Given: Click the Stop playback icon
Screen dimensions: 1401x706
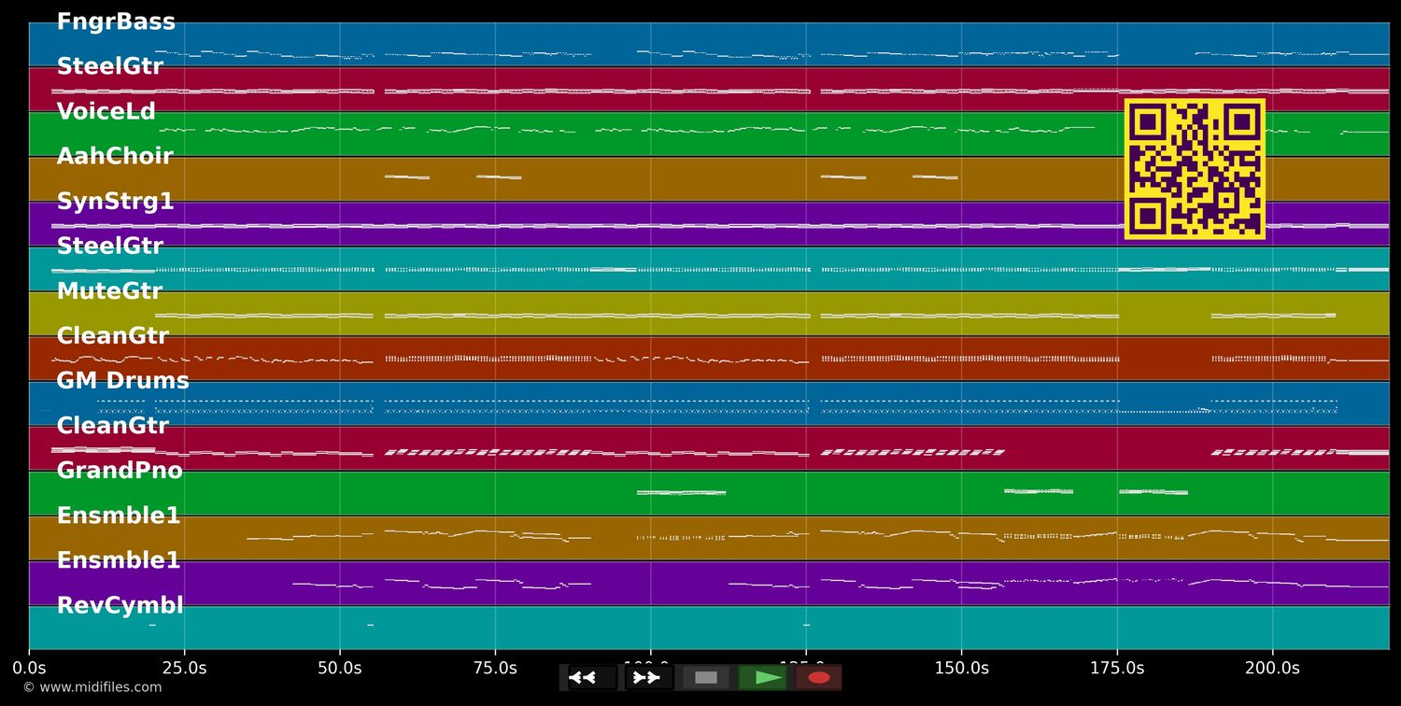Looking at the screenshot, I should tap(706, 678).
